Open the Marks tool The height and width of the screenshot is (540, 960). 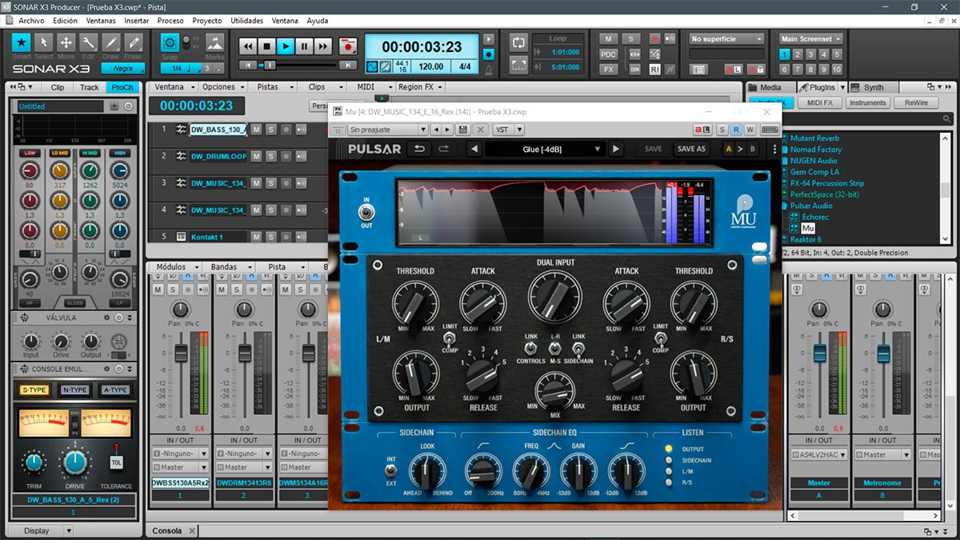(215, 43)
